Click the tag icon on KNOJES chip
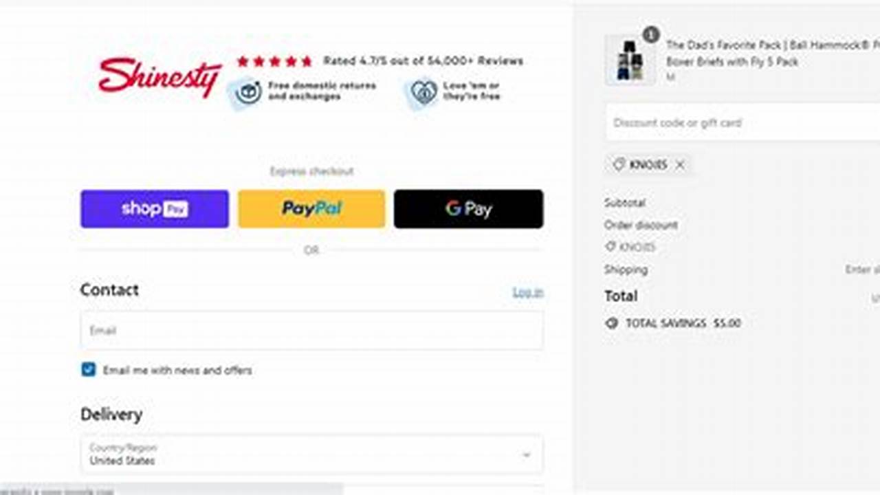880x495 pixels. pyautogui.click(x=619, y=165)
